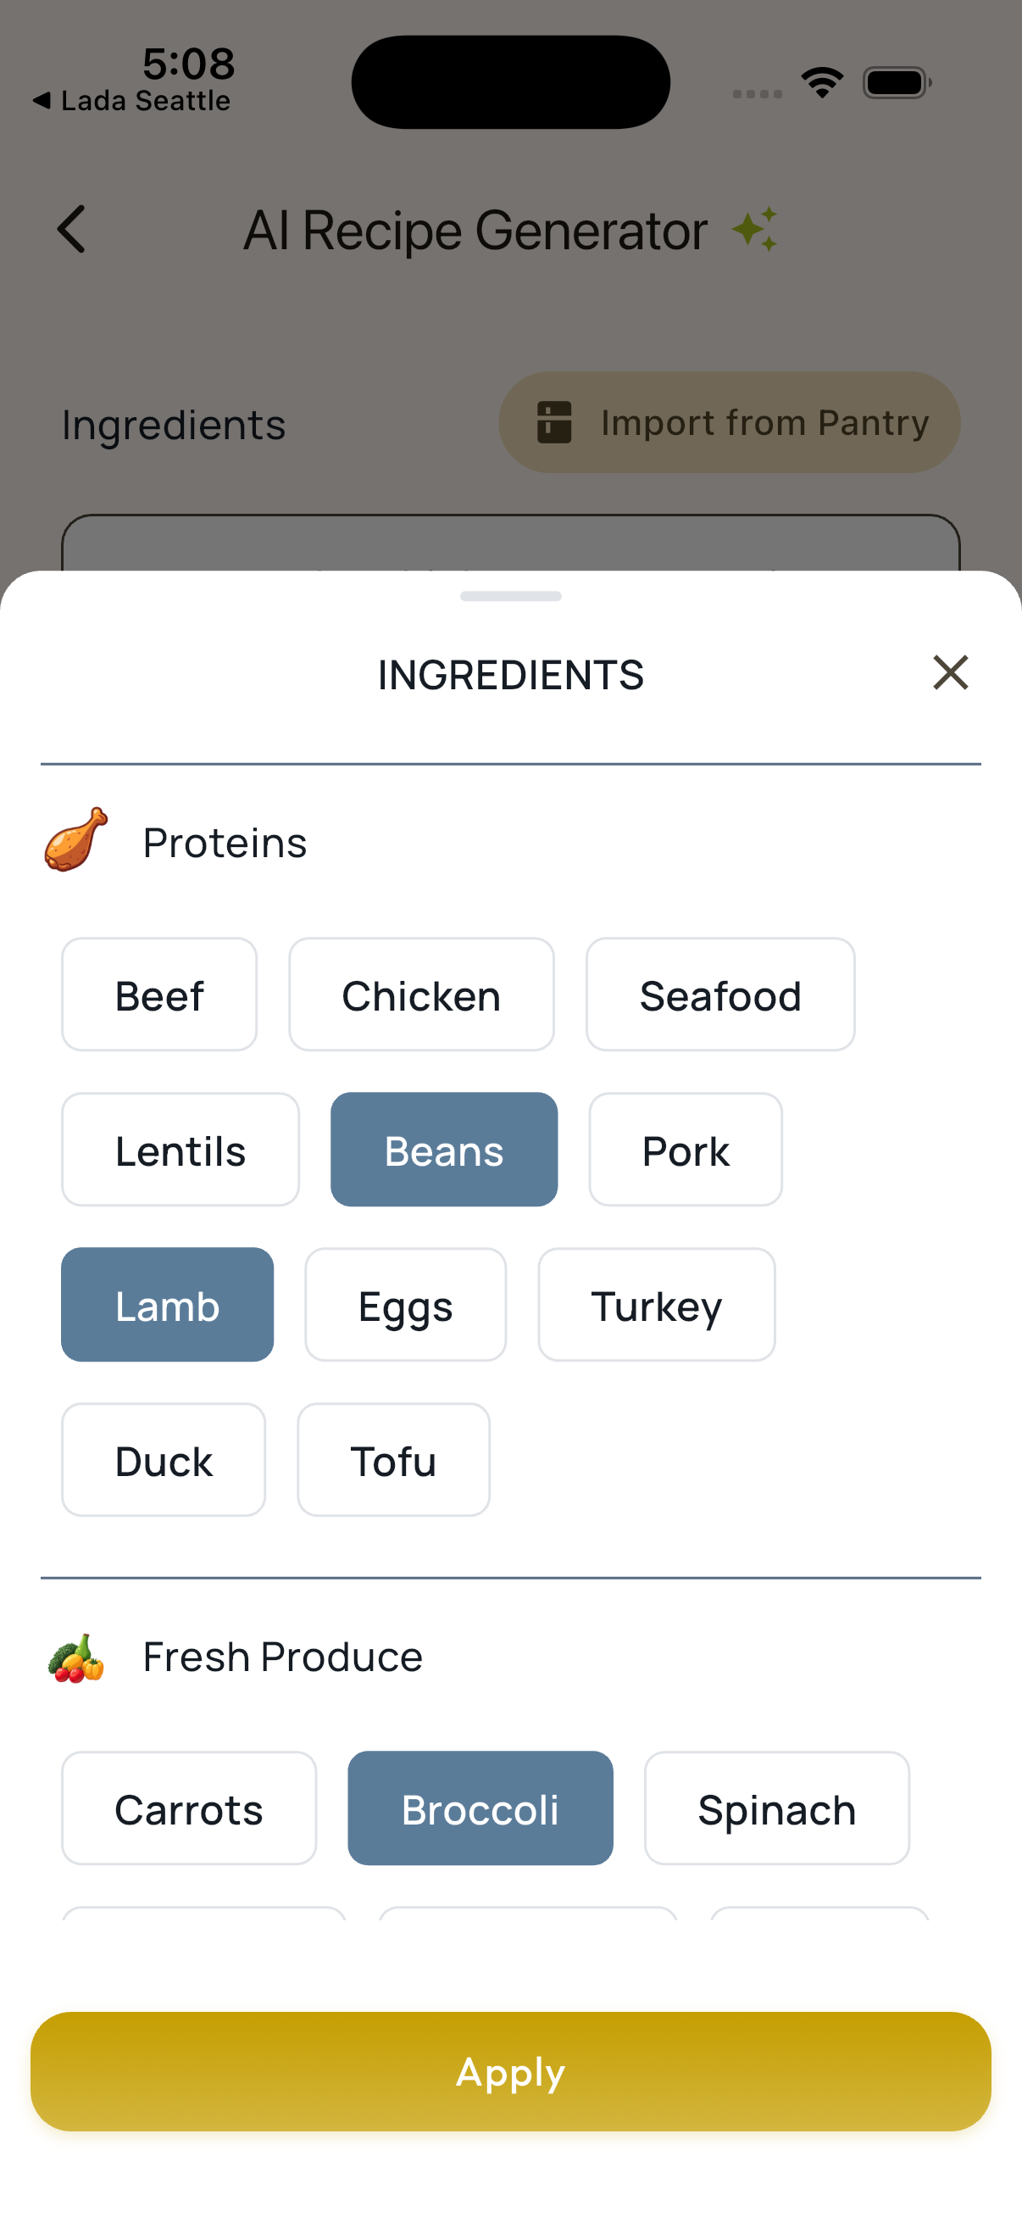
Task: Deselect the Beans protein chip
Action: click(x=443, y=1149)
